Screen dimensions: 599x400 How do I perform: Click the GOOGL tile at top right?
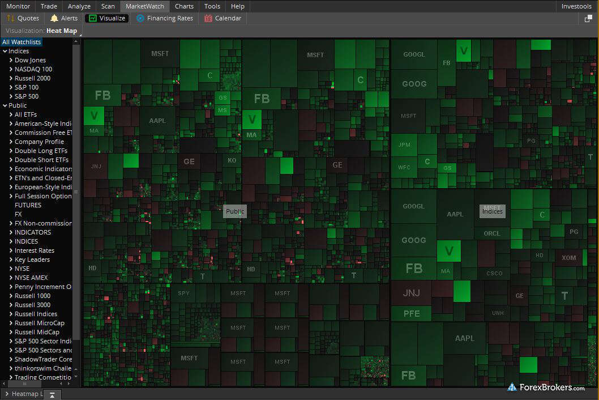pos(414,55)
